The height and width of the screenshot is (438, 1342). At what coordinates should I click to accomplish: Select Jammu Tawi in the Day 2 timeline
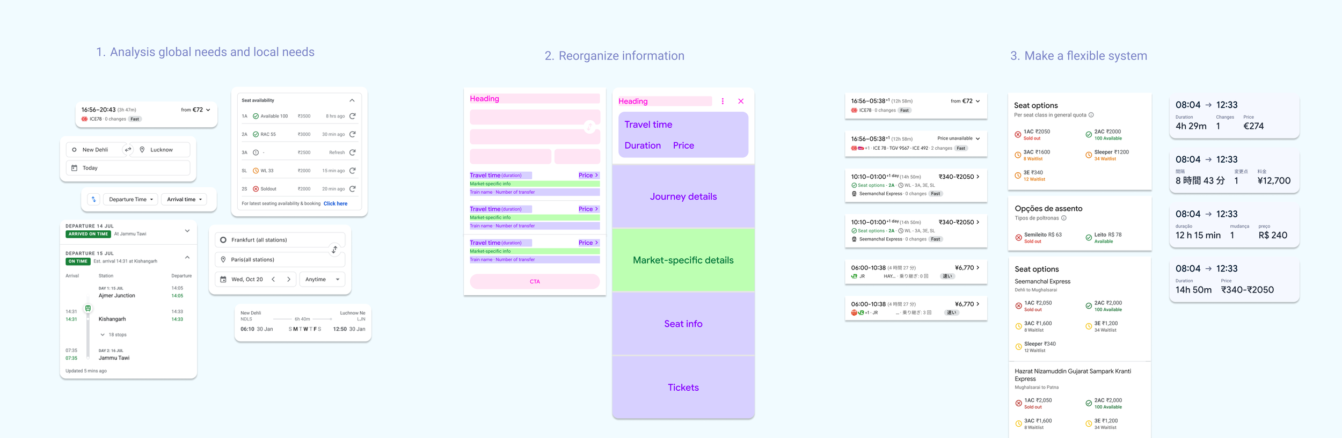114,358
